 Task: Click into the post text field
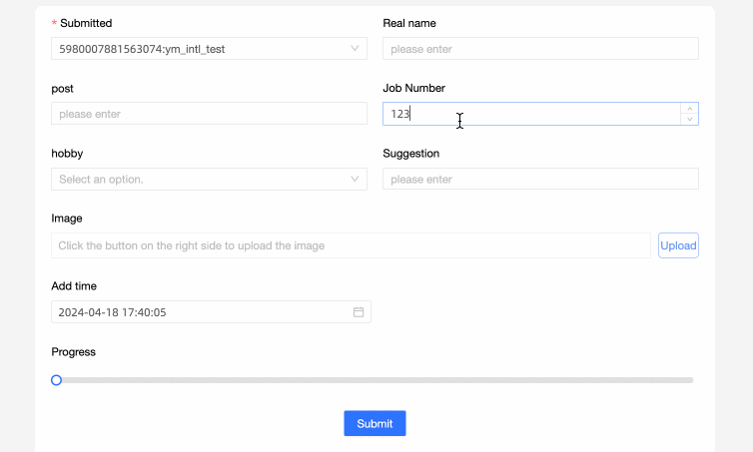pyautogui.click(x=209, y=114)
